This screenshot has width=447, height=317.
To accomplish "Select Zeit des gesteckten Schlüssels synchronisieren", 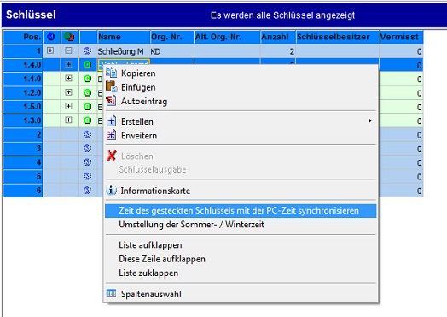I will click(241, 211).
